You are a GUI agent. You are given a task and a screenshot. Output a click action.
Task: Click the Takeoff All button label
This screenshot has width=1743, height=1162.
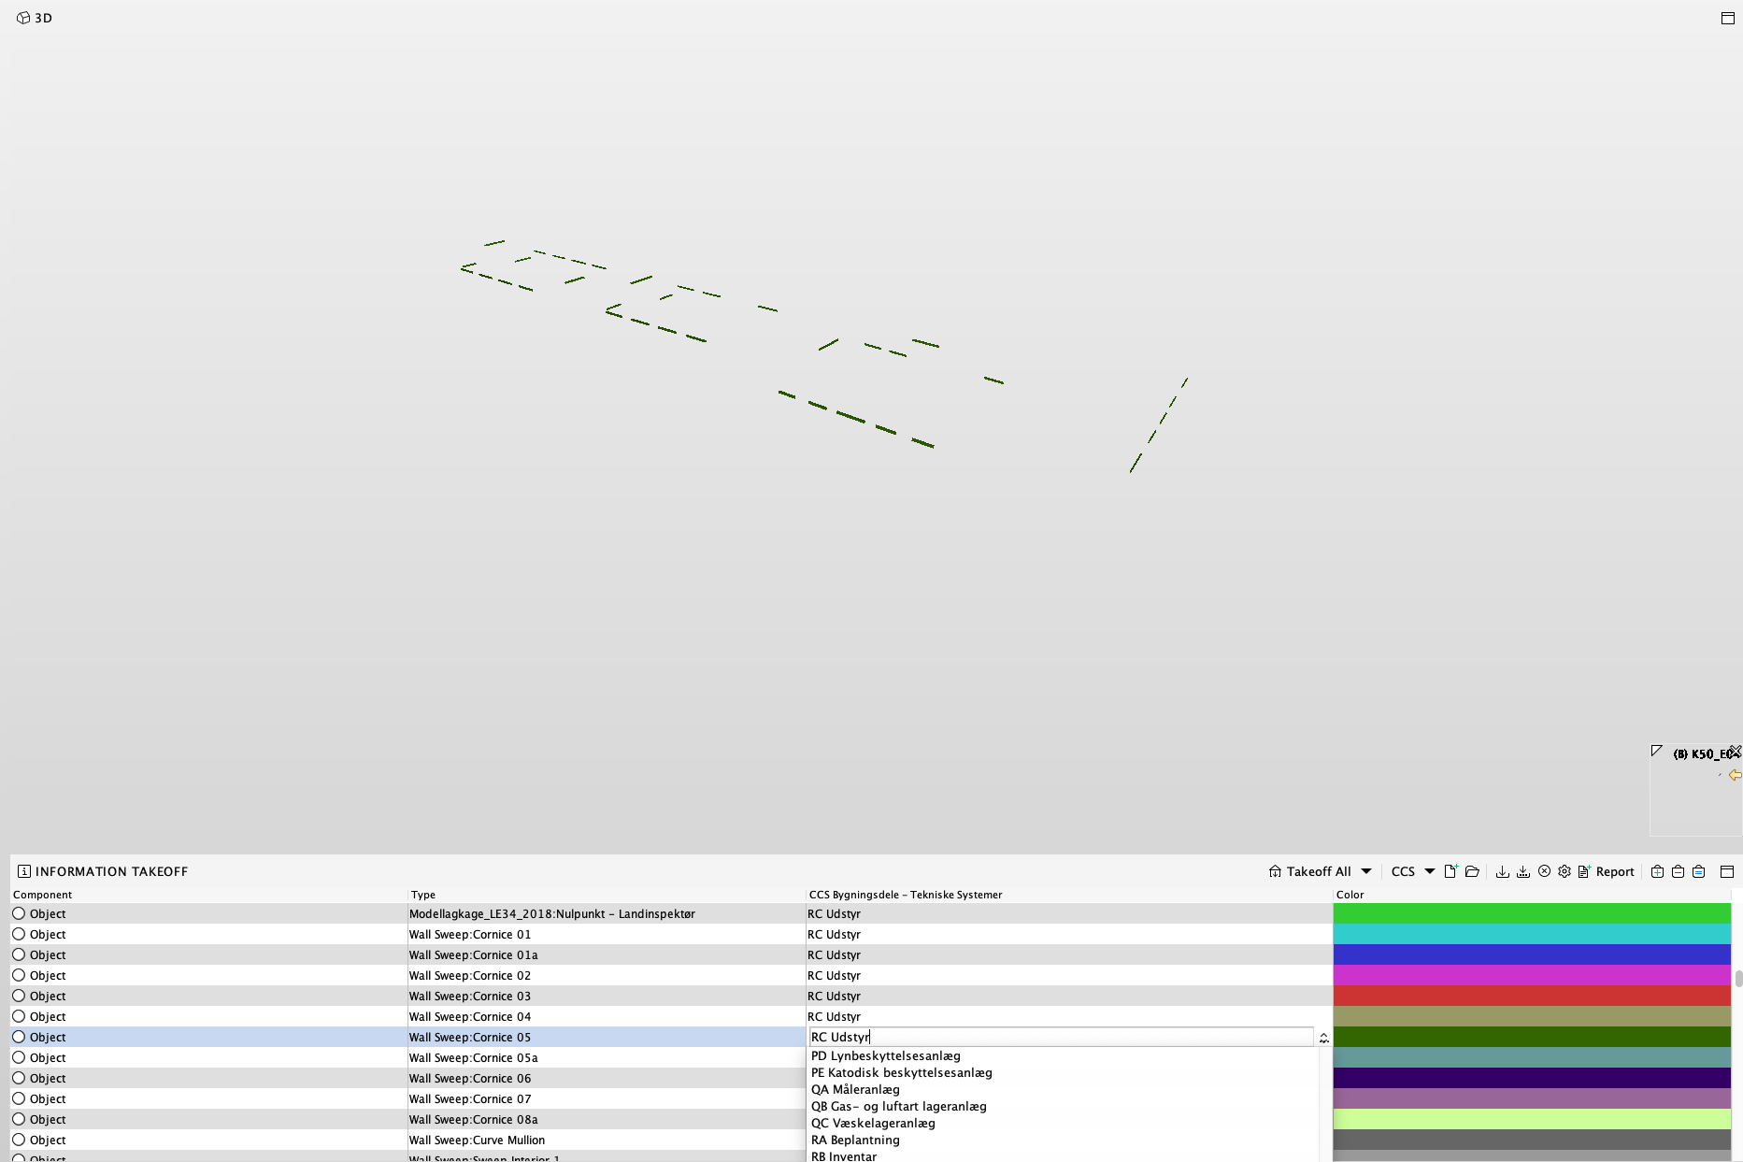(1318, 871)
